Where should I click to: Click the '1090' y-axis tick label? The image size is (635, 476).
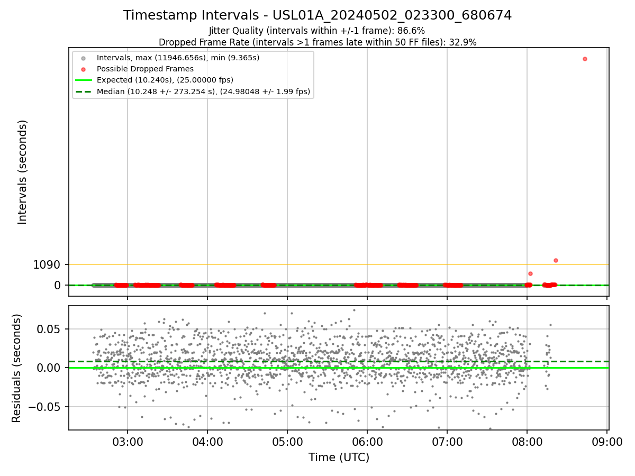47,264
